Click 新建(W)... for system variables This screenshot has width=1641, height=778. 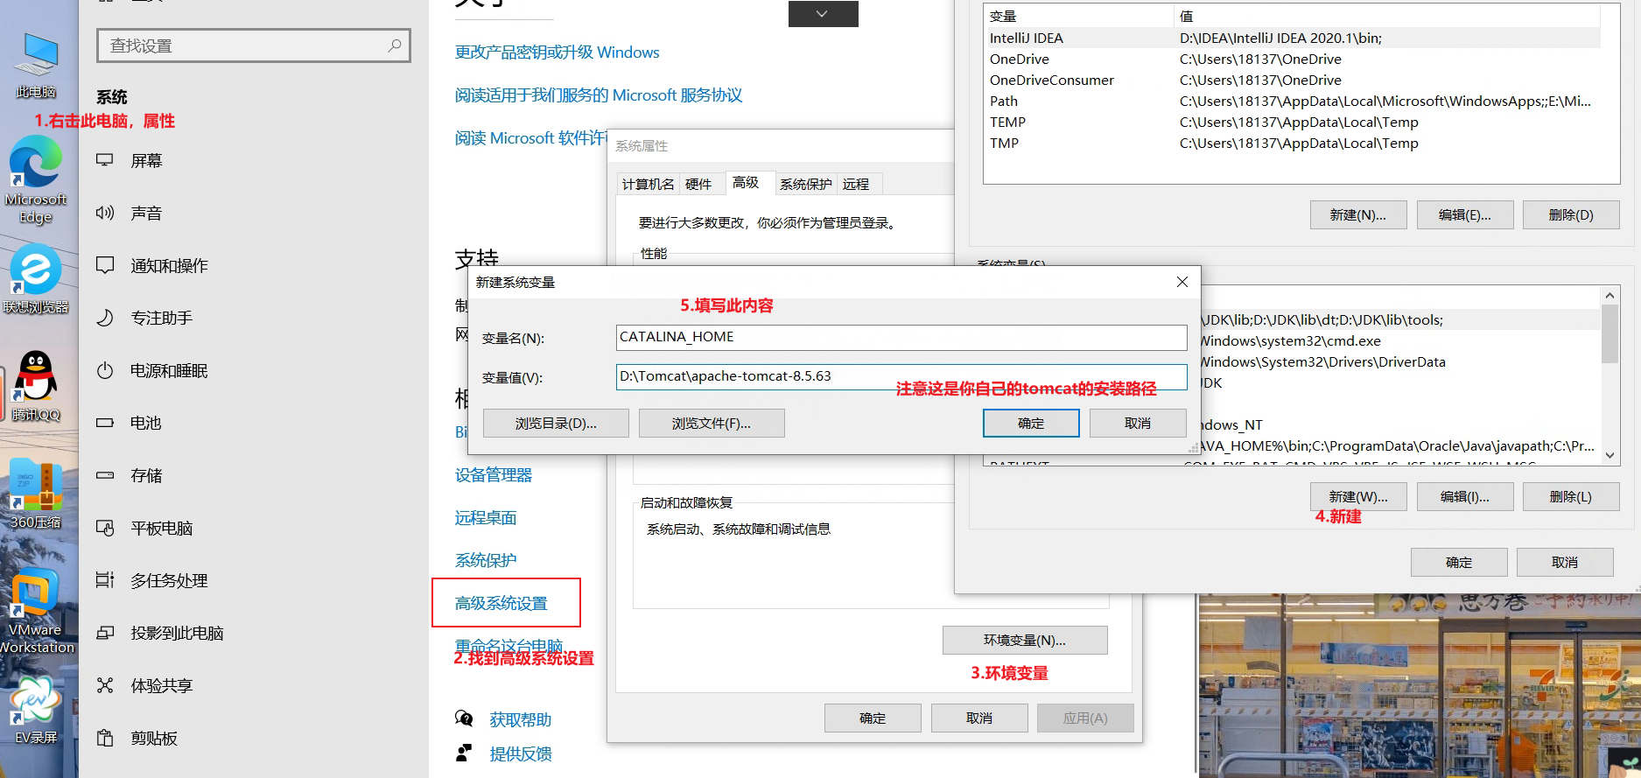click(1358, 497)
